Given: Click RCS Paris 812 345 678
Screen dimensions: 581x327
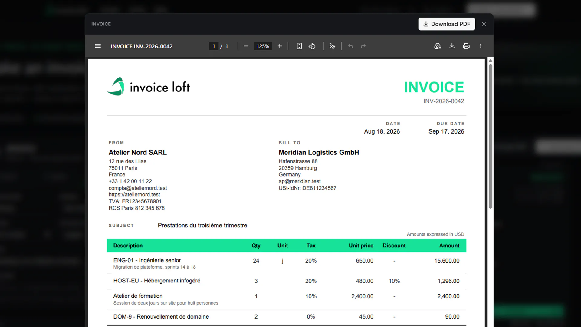Looking at the screenshot, I should pos(136,208).
